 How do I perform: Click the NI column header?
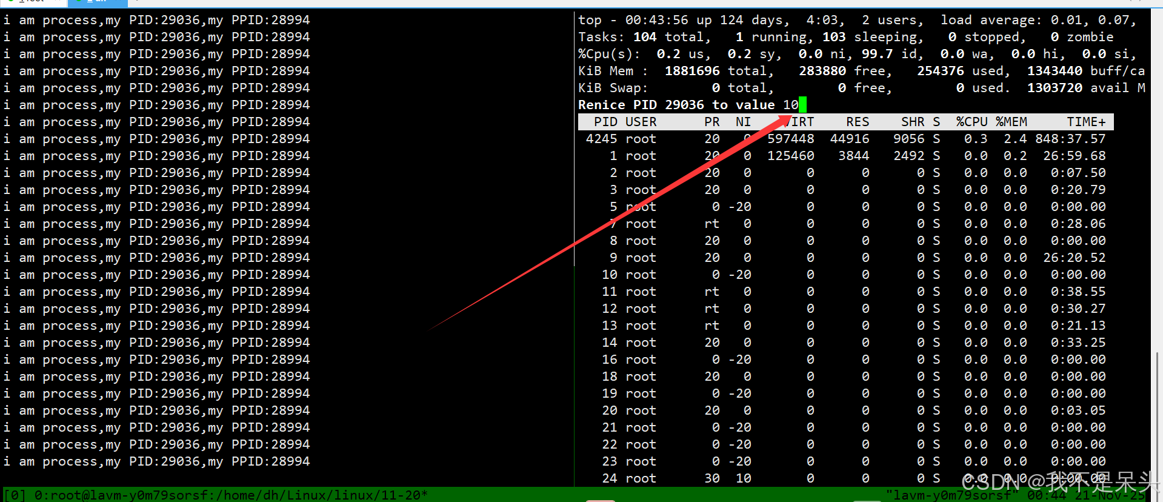point(744,122)
